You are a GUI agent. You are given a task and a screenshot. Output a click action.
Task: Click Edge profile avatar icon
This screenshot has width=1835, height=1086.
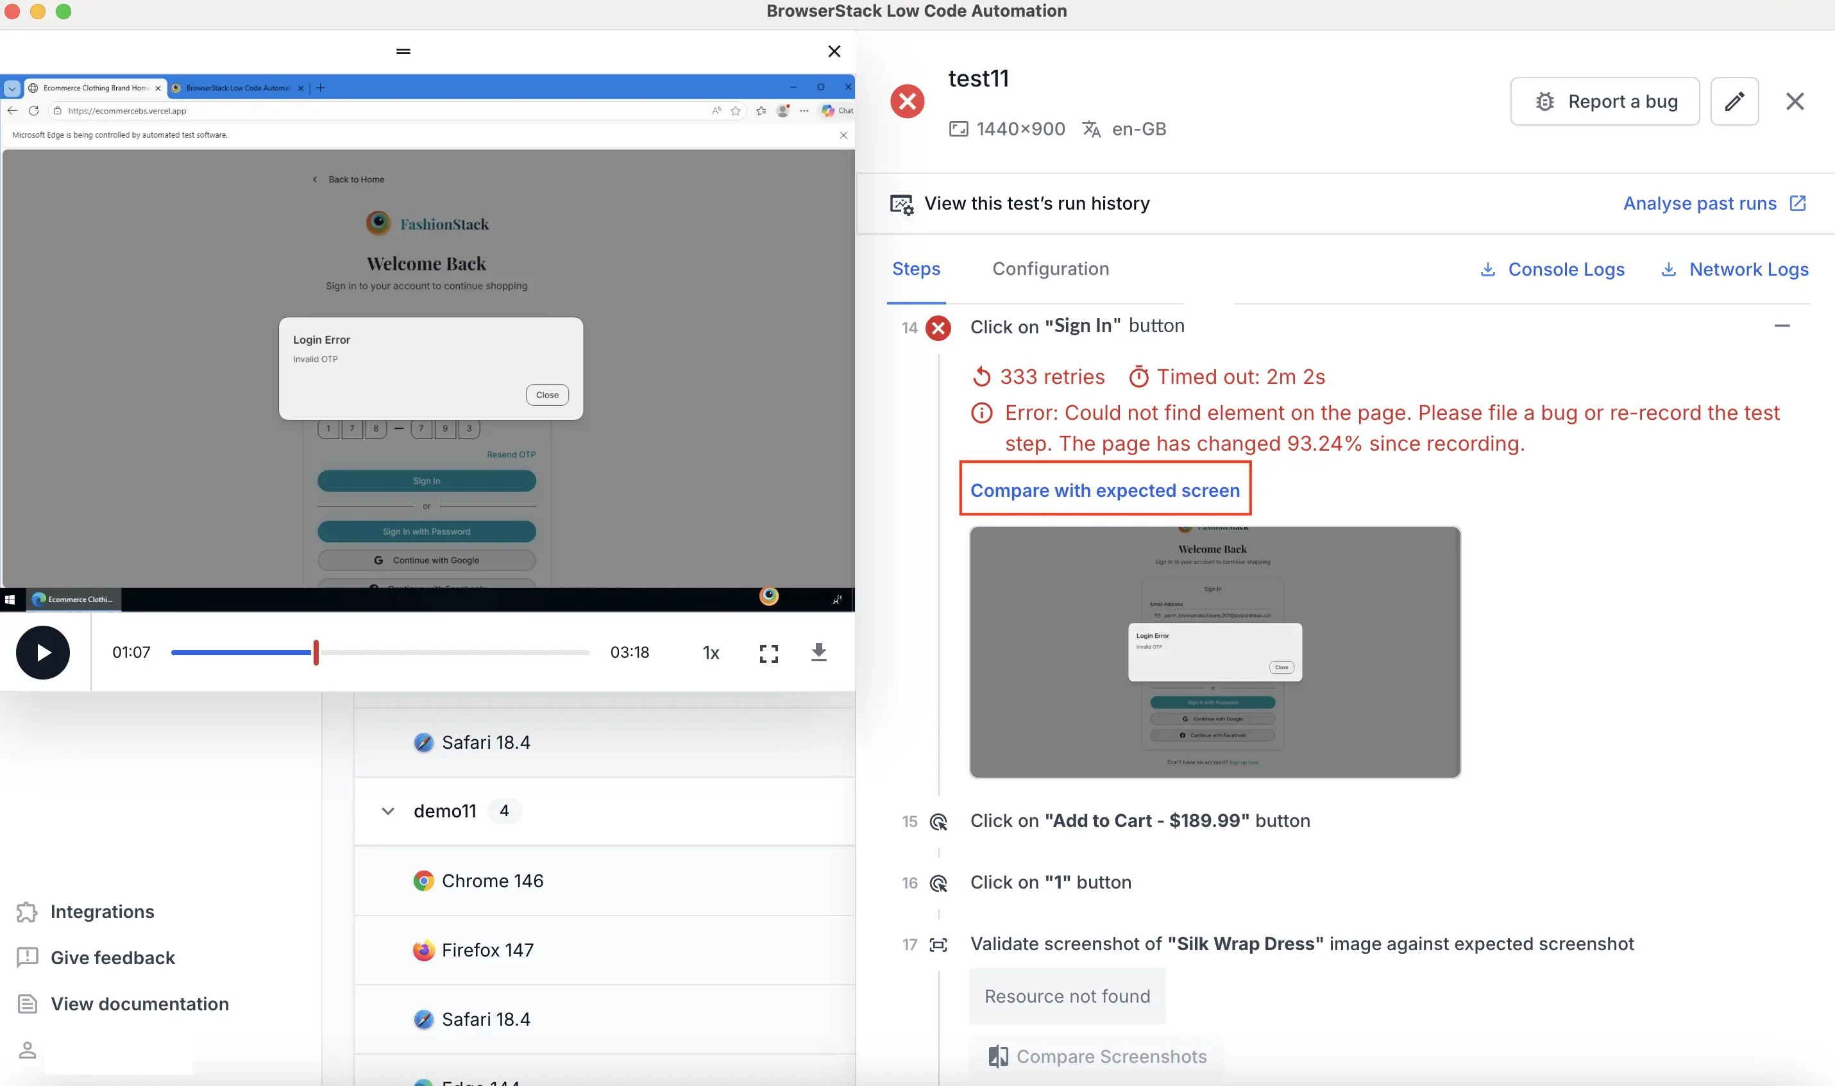point(783,110)
